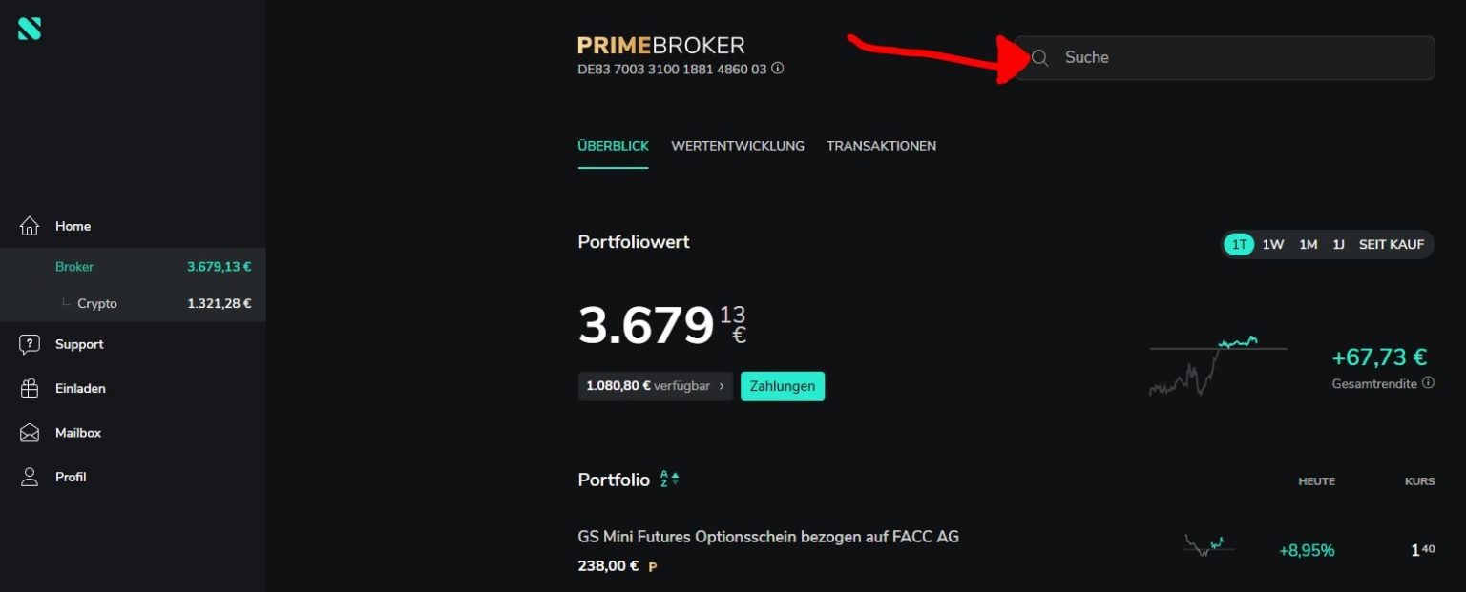The image size is (1466, 592).
Task: Select the SEIT KAUF time range
Action: click(x=1391, y=244)
